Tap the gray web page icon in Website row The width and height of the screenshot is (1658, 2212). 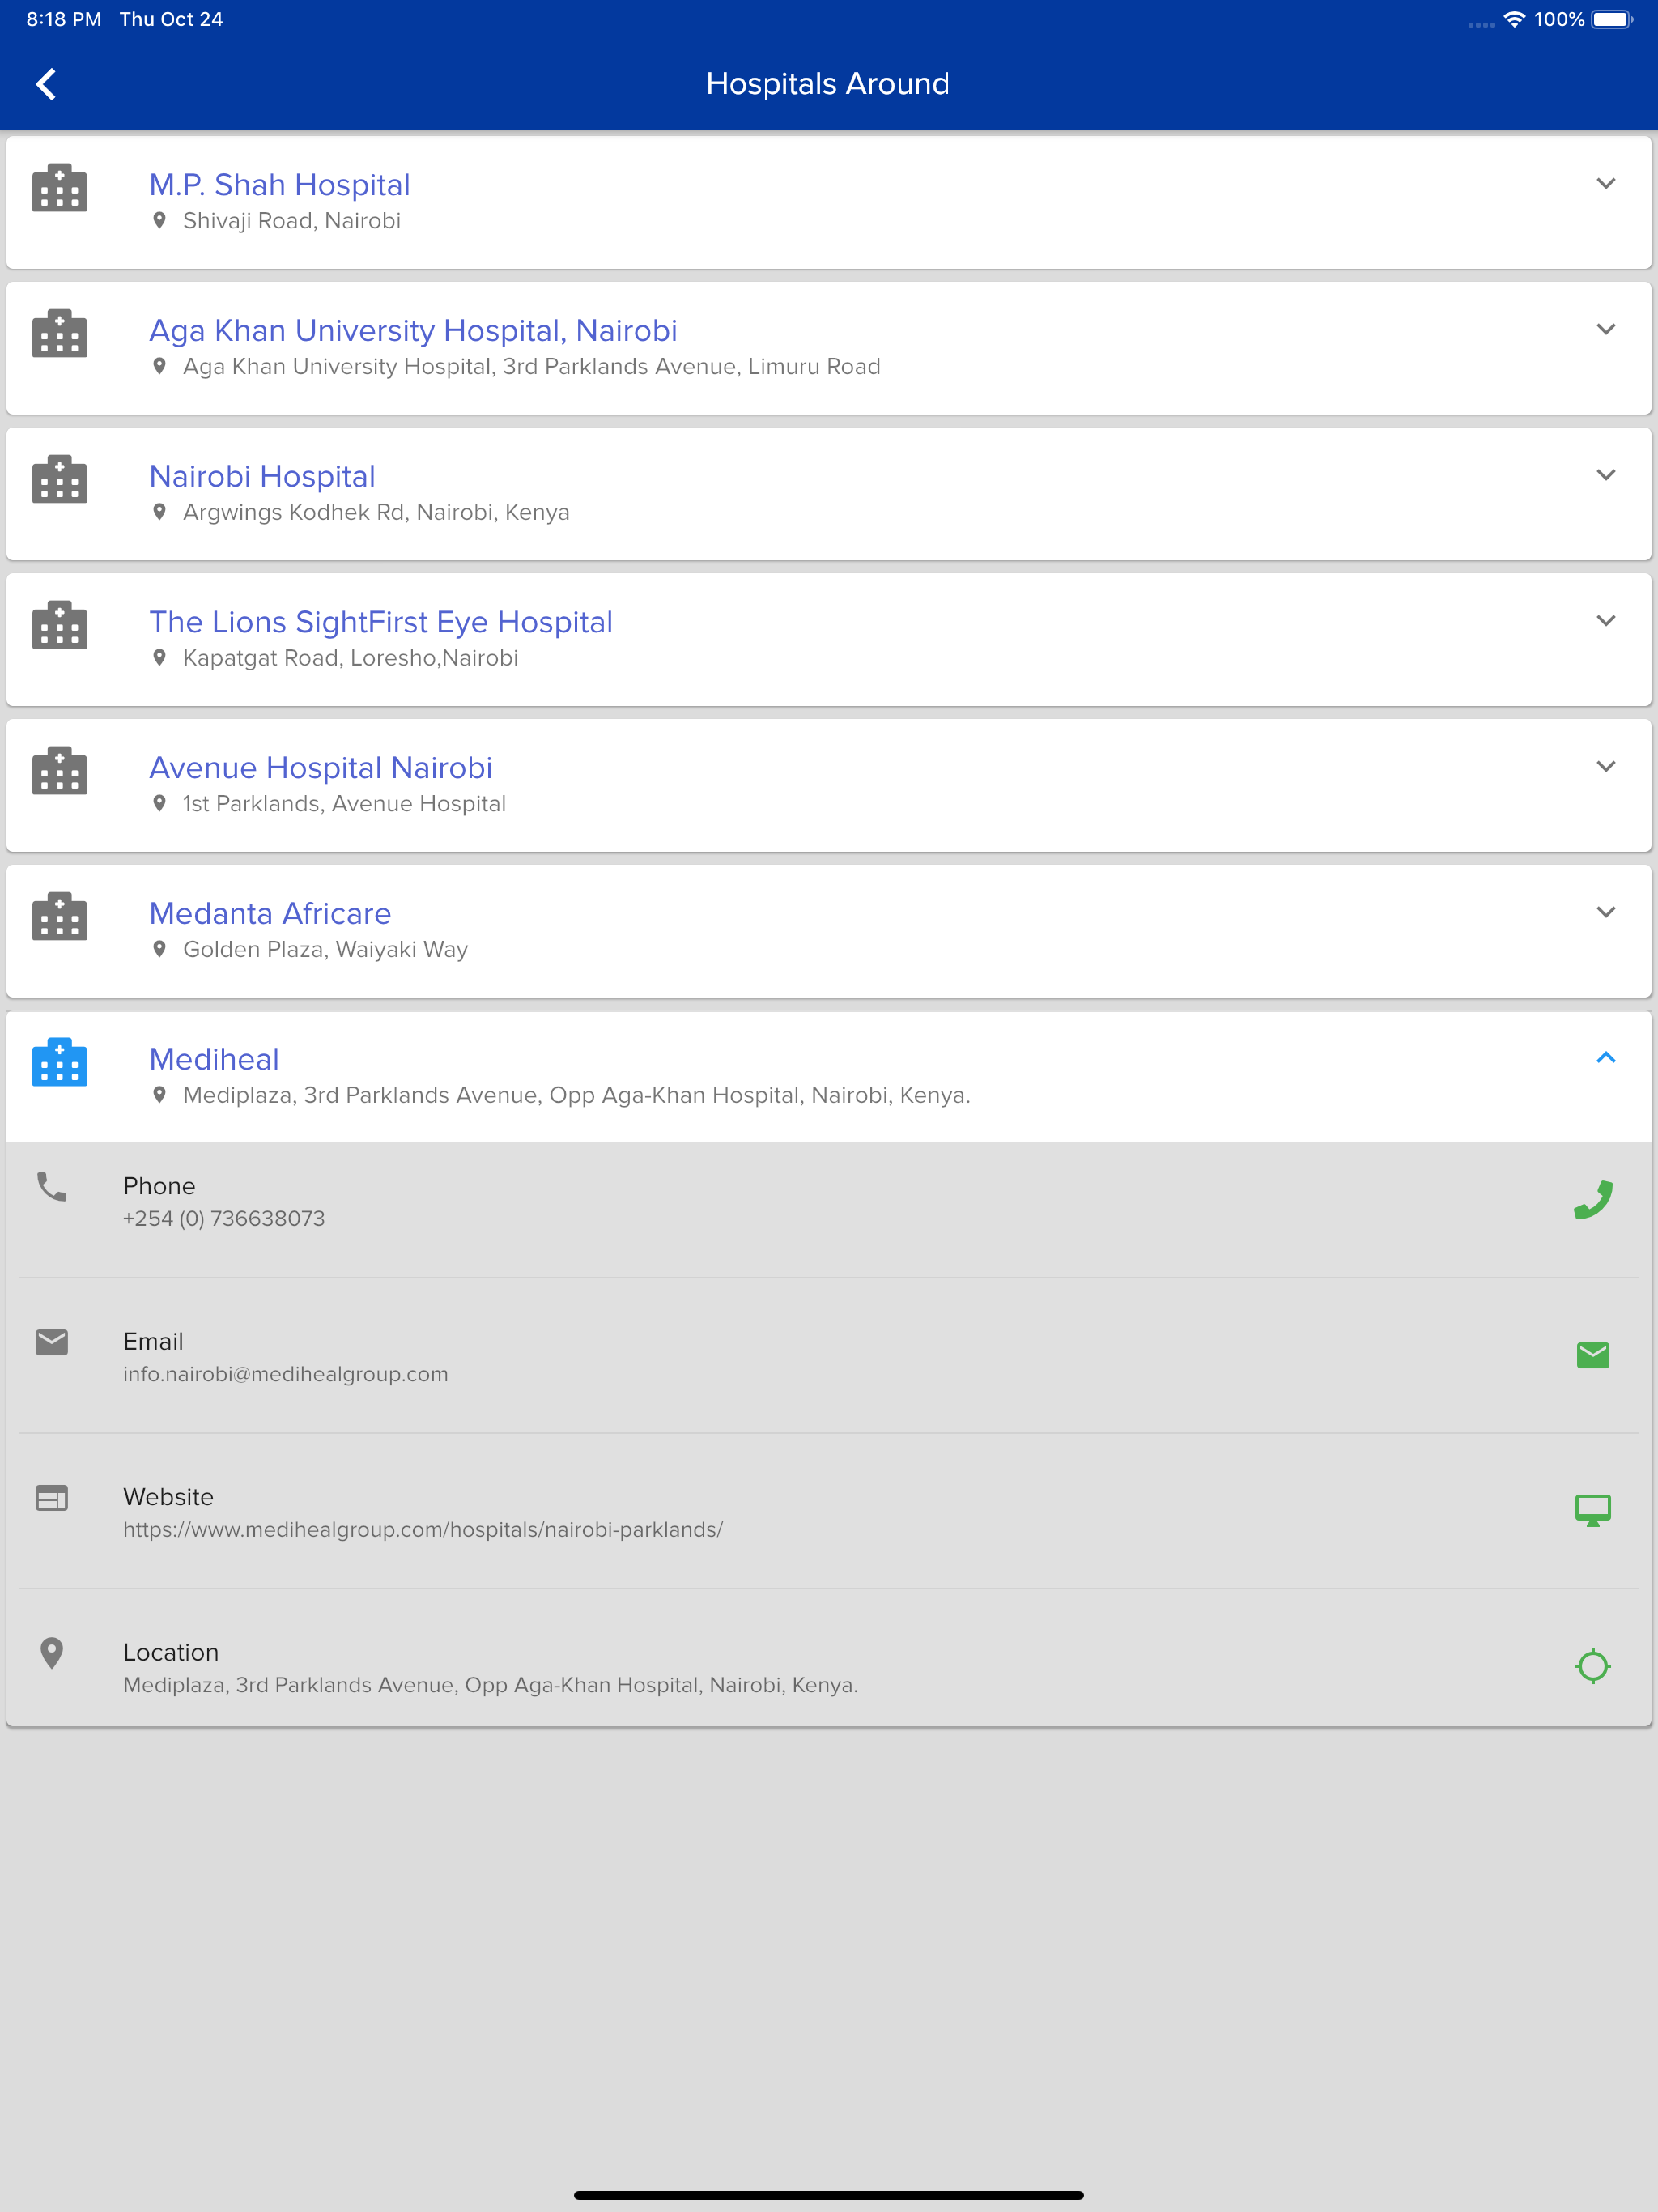click(52, 1498)
